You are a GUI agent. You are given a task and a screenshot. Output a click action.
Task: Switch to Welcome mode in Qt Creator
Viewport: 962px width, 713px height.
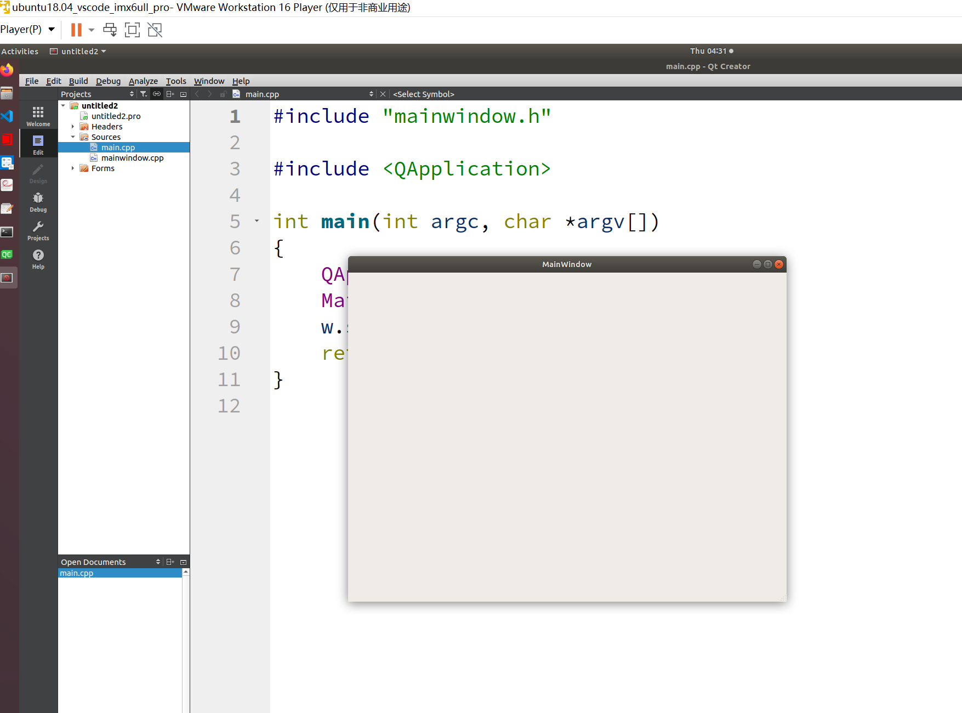38,116
